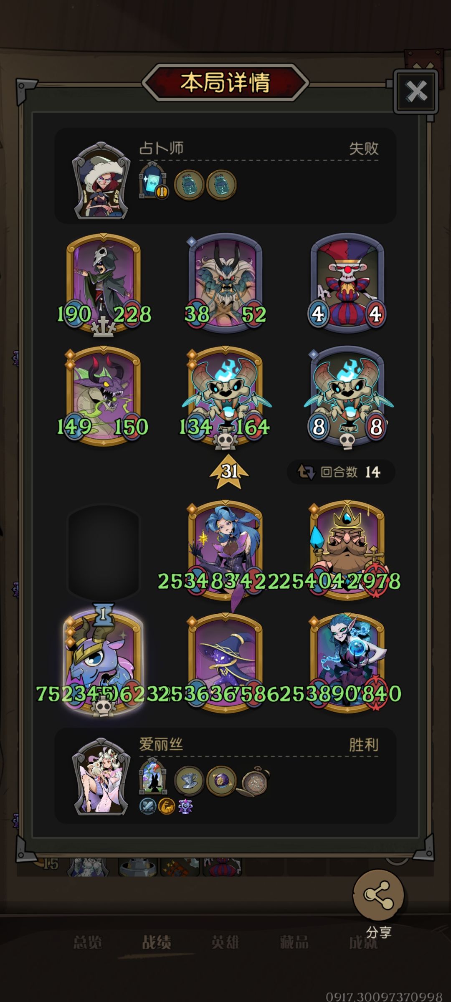Tap the 回合数 14 round counter
The height and width of the screenshot is (1002, 451).
[341, 472]
